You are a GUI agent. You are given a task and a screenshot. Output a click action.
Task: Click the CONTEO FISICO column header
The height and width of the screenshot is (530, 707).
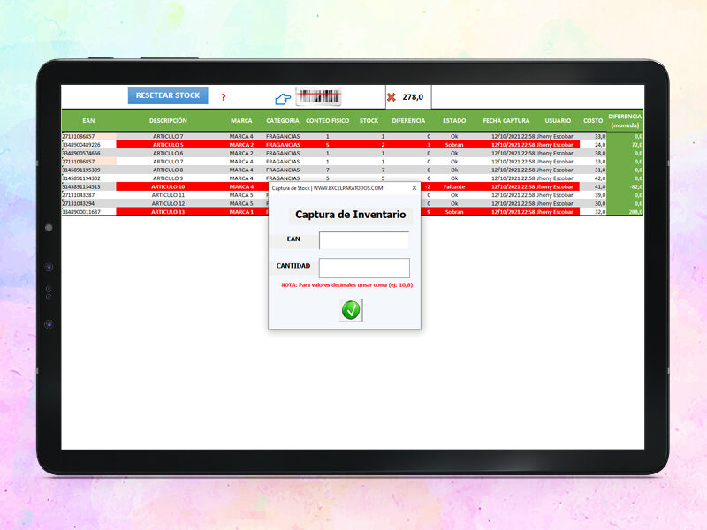327,121
